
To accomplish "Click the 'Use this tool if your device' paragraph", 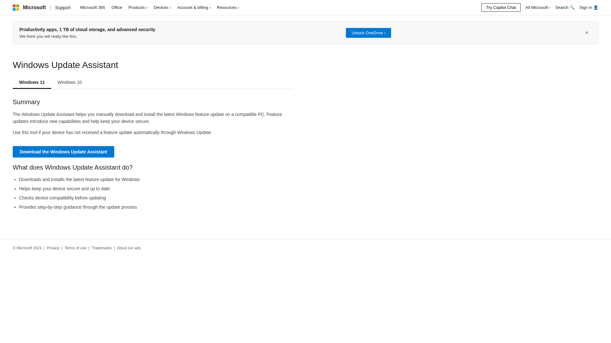I will point(112,132).
